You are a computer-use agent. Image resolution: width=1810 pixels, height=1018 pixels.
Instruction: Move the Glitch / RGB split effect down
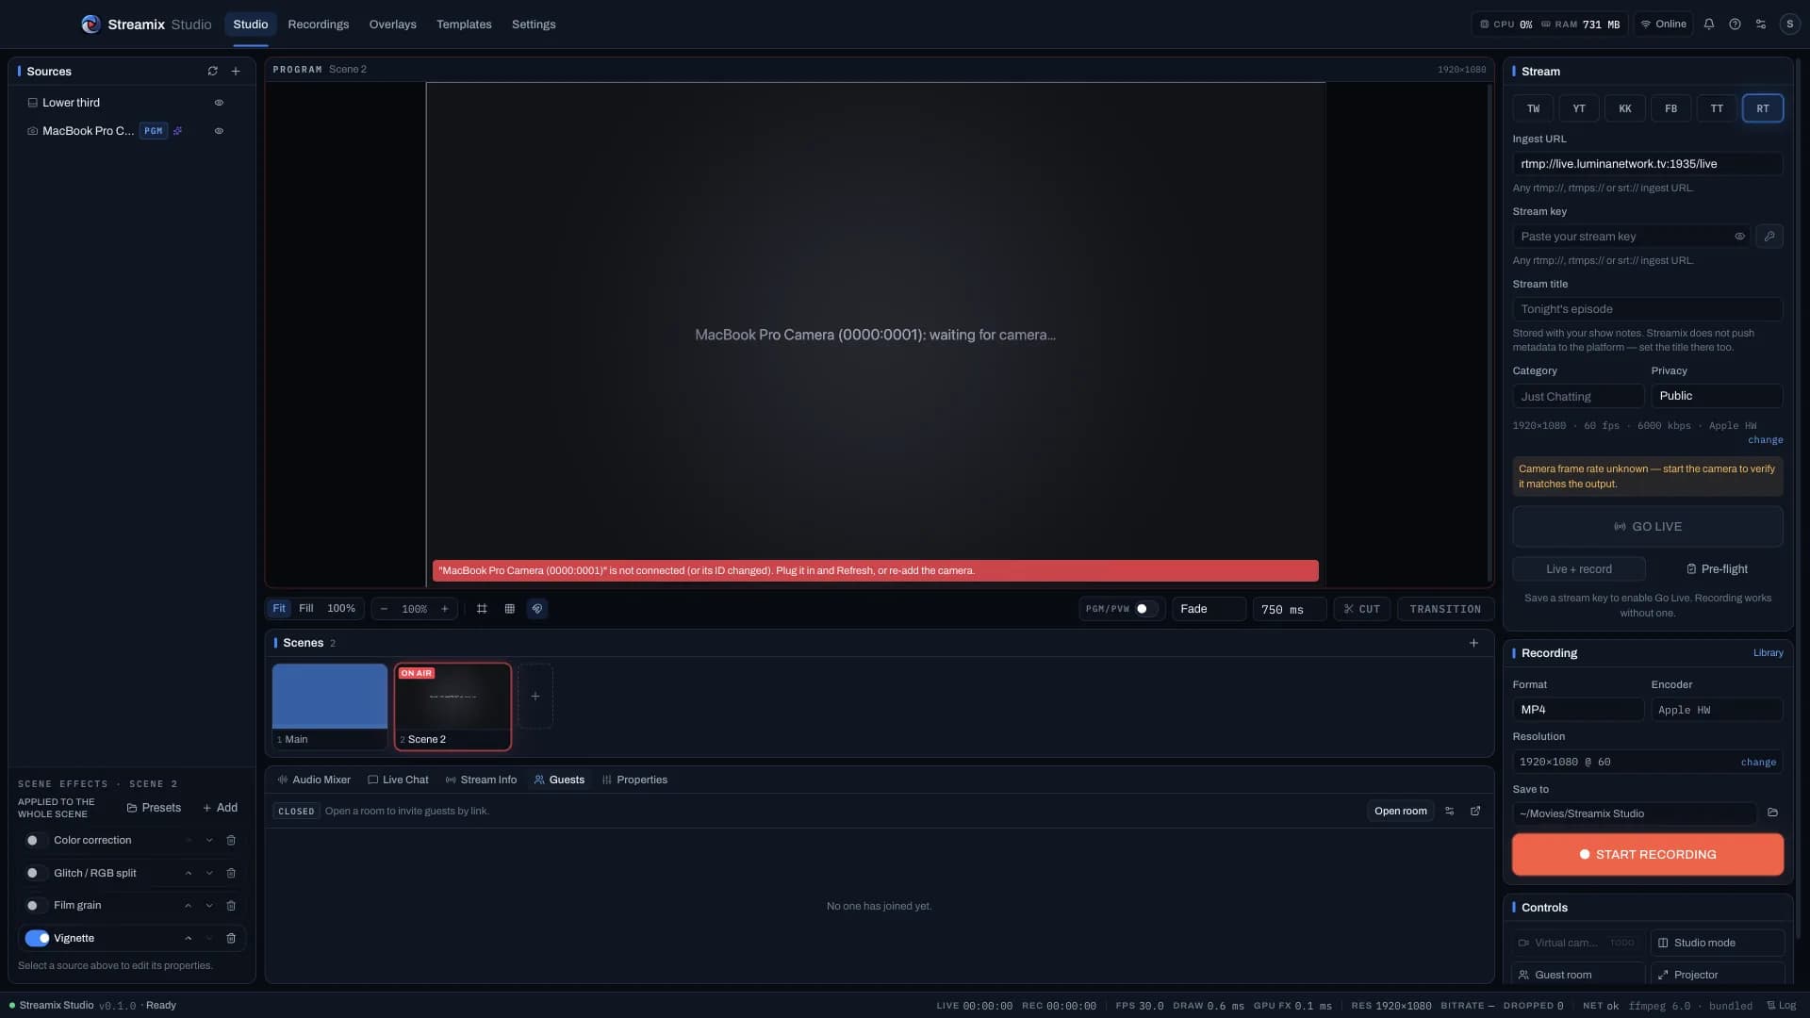tap(209, 874)
